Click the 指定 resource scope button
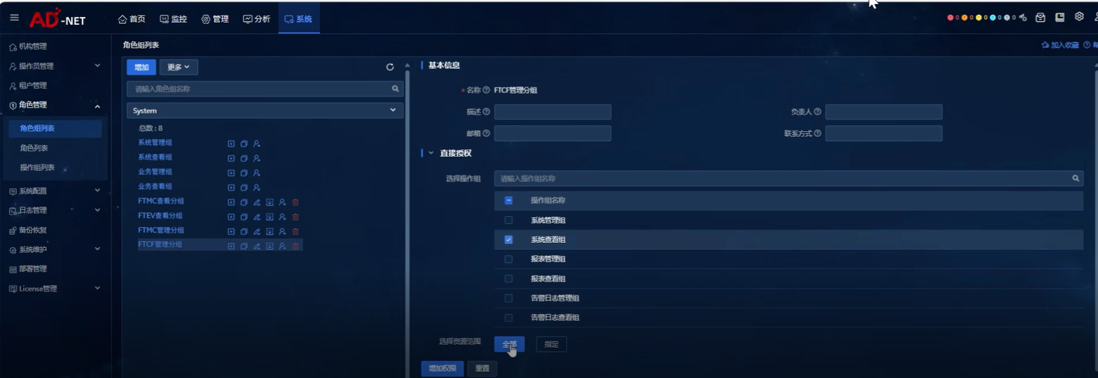 551,344
